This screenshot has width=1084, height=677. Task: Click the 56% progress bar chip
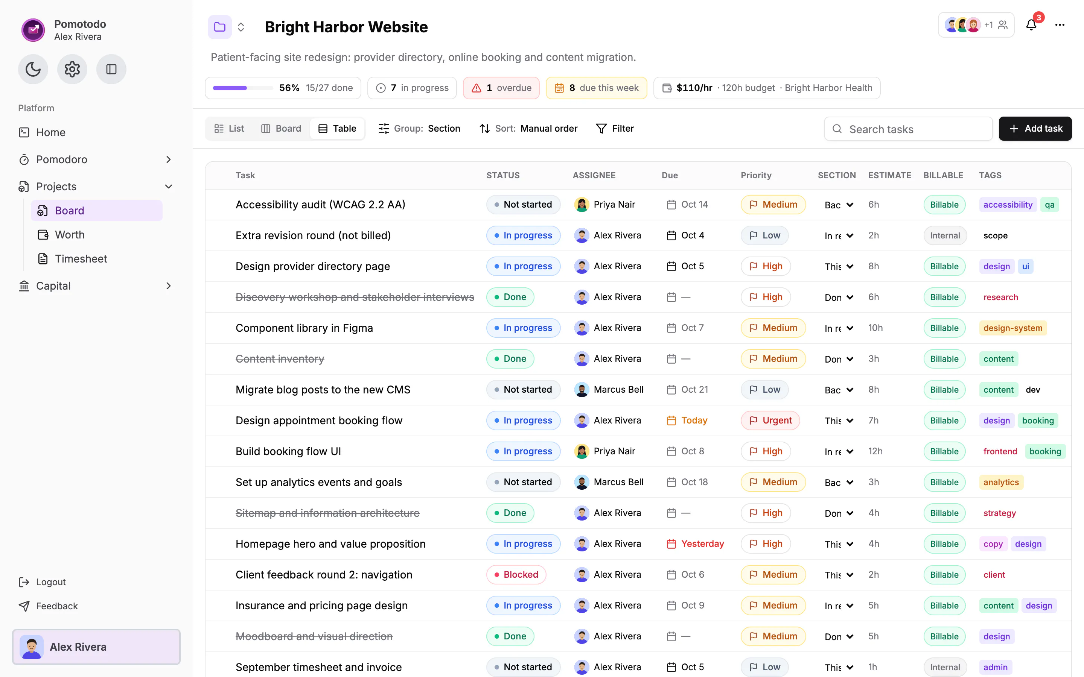(283, 88)
